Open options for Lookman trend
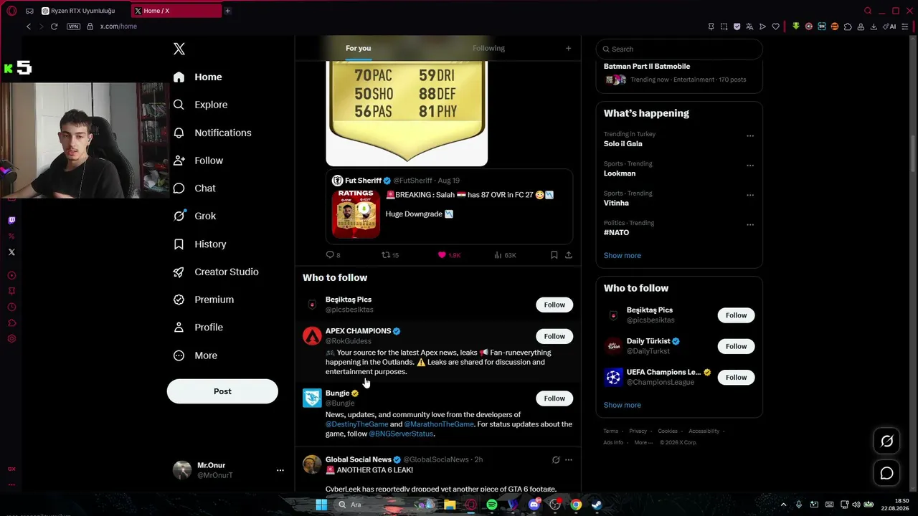The height and width of the screenshot is (516, 918). tap(750, 166)
